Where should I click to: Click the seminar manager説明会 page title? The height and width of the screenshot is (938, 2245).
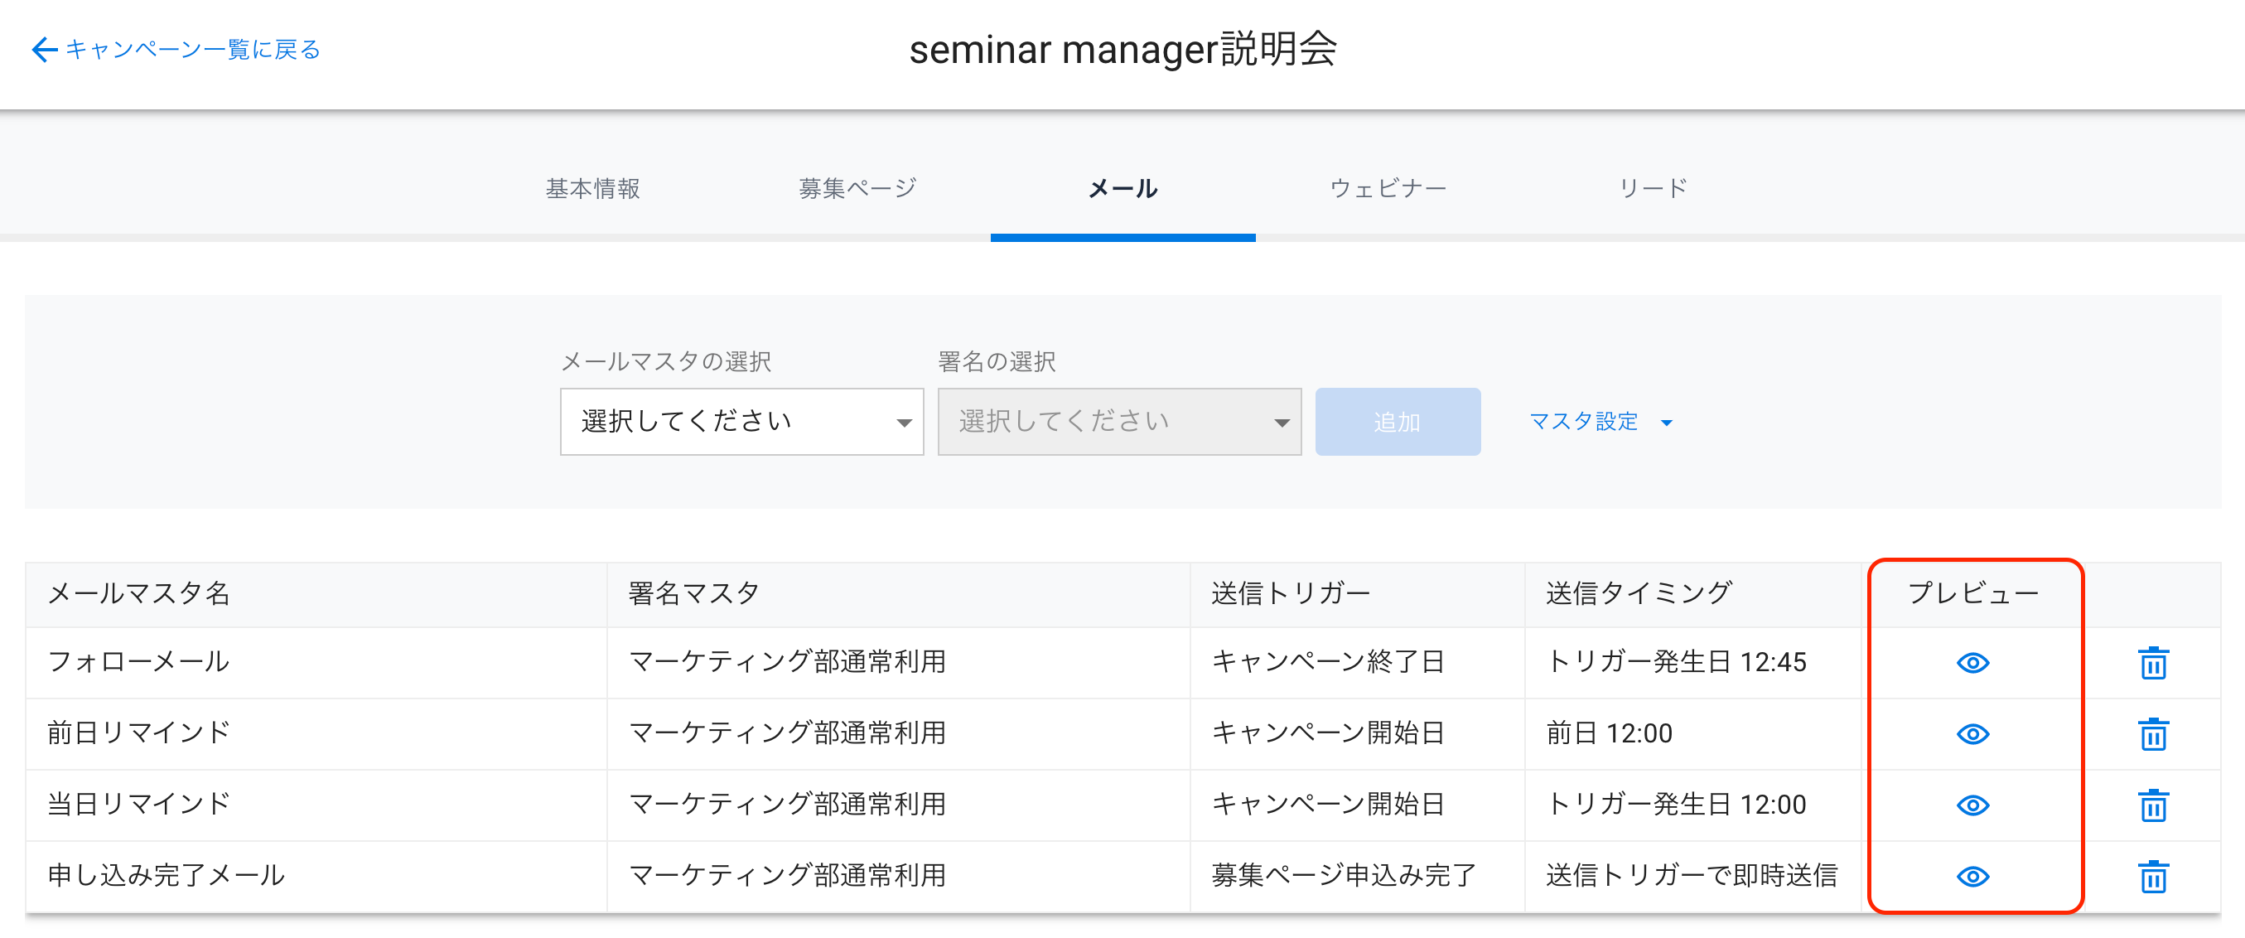(x=1122, y=49)
